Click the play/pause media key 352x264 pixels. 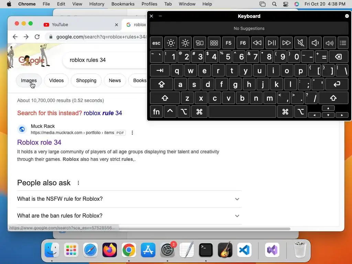(272, 43)
